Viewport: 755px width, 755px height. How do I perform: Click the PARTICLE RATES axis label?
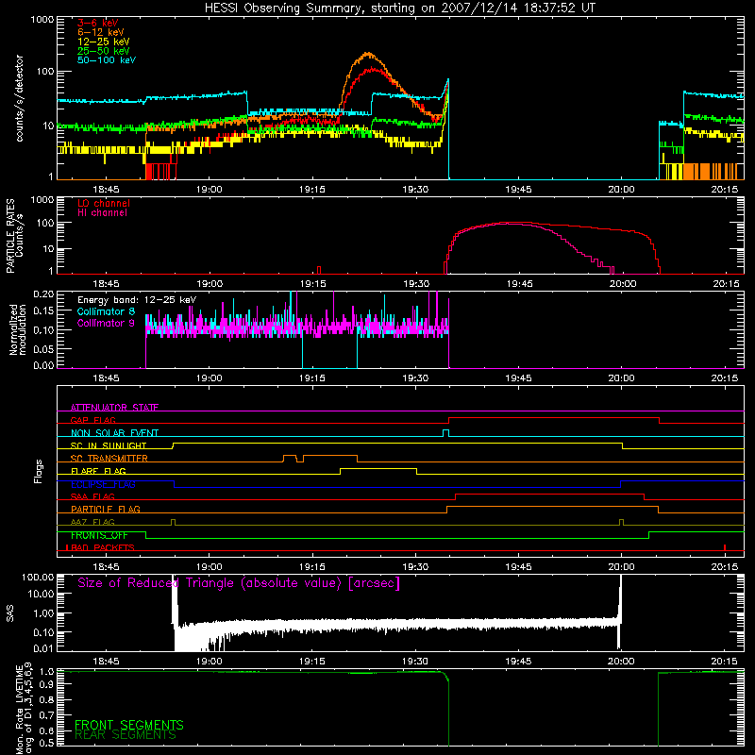click(14, 236)
